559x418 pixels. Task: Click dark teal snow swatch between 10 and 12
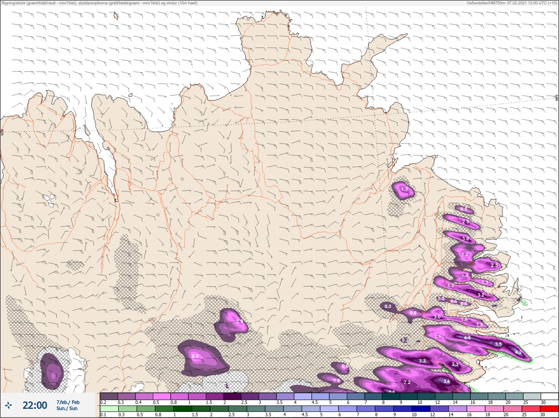[427, 396]
